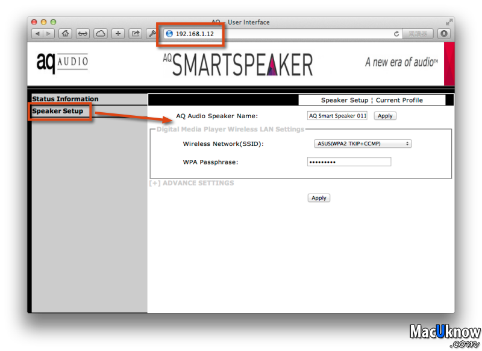Open the Downloads arrow icon

tap(445, 34)
